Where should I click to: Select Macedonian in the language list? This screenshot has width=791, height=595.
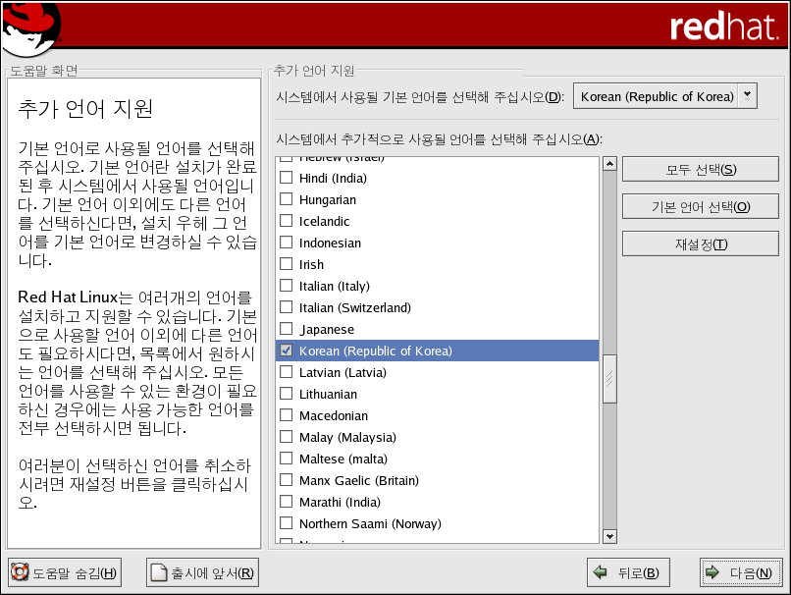pos(334,415)
